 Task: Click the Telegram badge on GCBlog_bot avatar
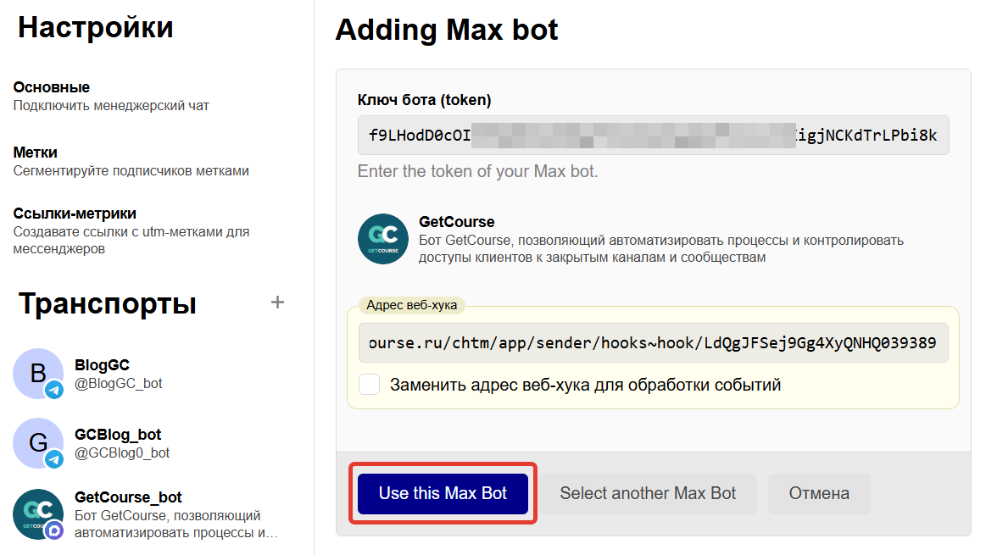click(x=55, y=460)
